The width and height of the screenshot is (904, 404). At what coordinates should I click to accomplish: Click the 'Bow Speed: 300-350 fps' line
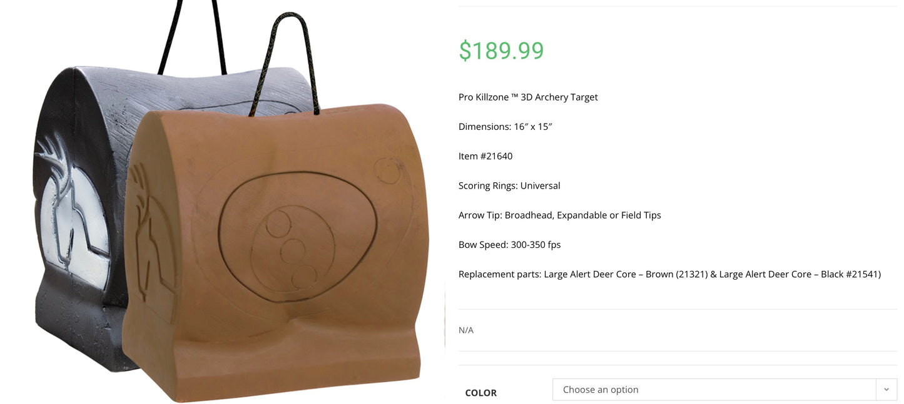509,245
